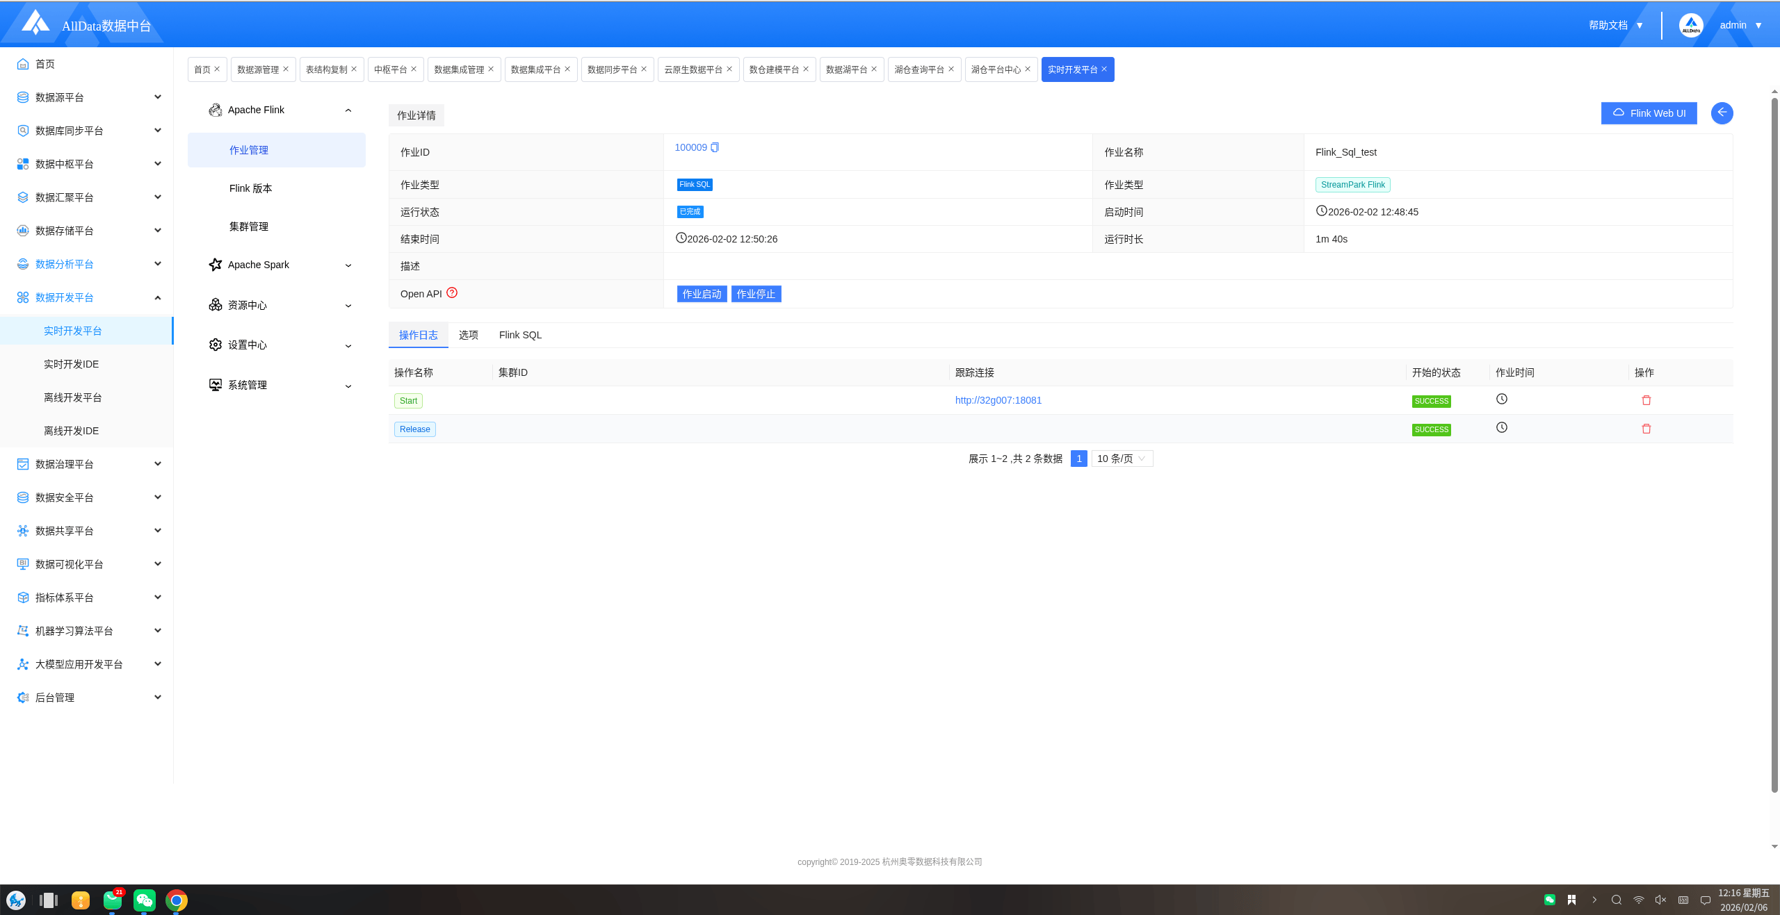1780x915 pixels.
Task: Click the clock icon in Start row
Action: [x=1502, y=399]
